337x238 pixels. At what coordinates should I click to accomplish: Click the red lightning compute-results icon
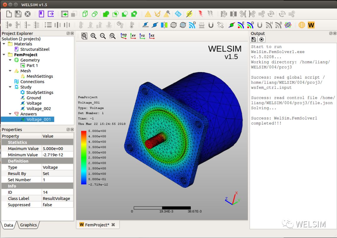coord(201,14)
